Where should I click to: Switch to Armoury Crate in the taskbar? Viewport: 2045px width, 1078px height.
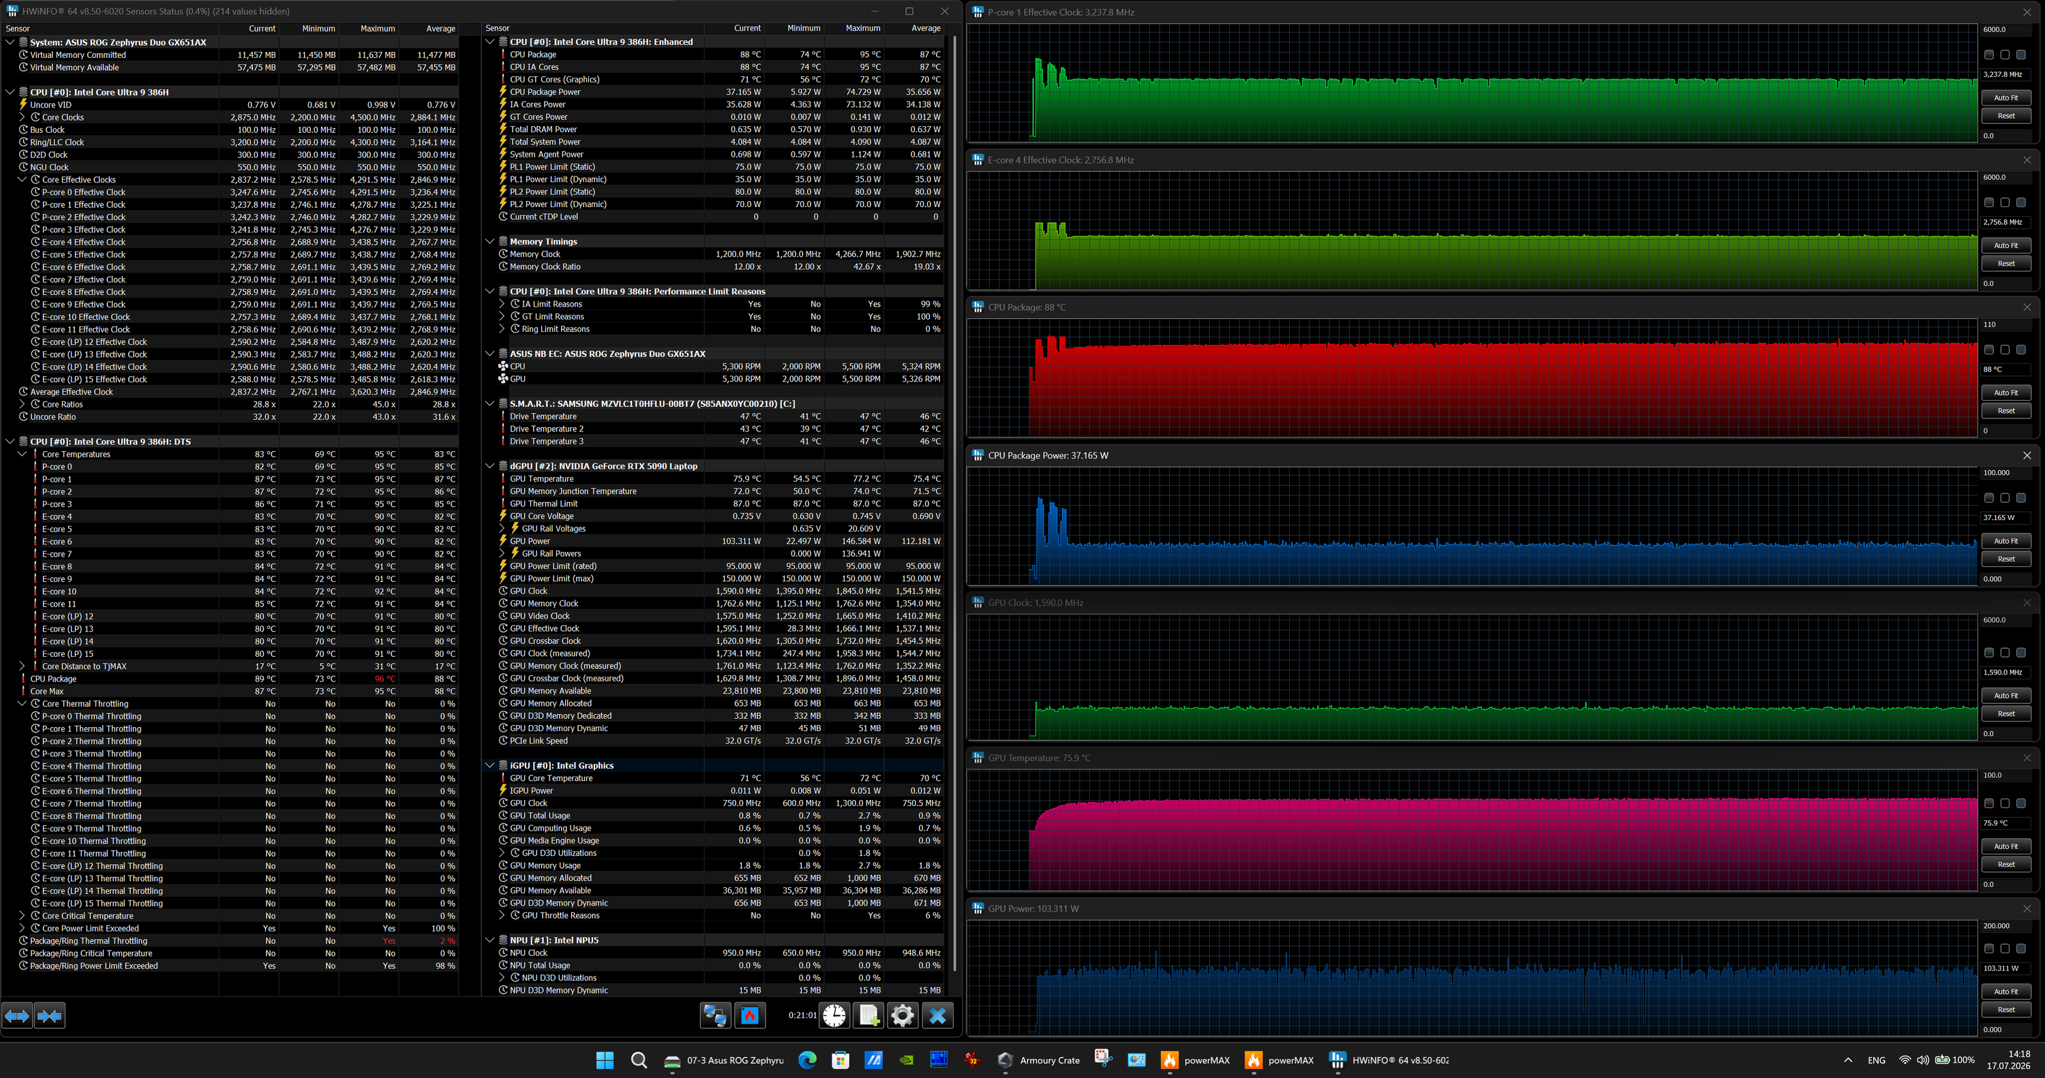[x=1039, y=1060]
